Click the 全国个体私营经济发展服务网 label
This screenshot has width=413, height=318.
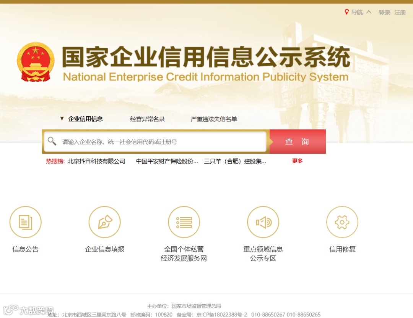click(184, 254)
